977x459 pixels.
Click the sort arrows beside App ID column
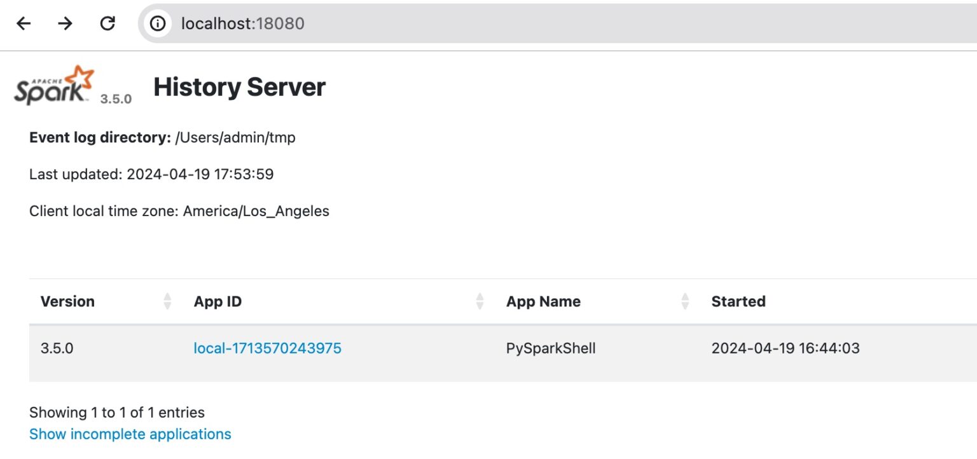coord(479,301)
